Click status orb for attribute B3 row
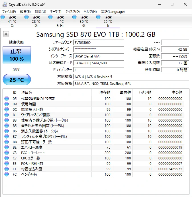This screenshot has width=192, height=197. pos(7,120)
